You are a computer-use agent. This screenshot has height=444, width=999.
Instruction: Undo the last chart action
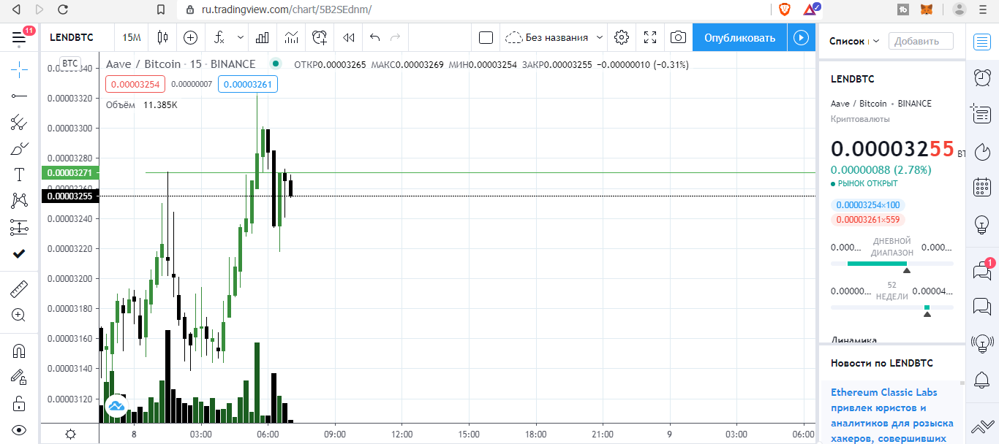375,37
